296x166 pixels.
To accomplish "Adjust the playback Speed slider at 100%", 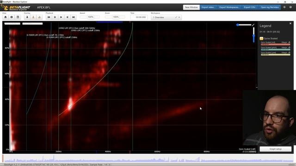I will [90, 17].
